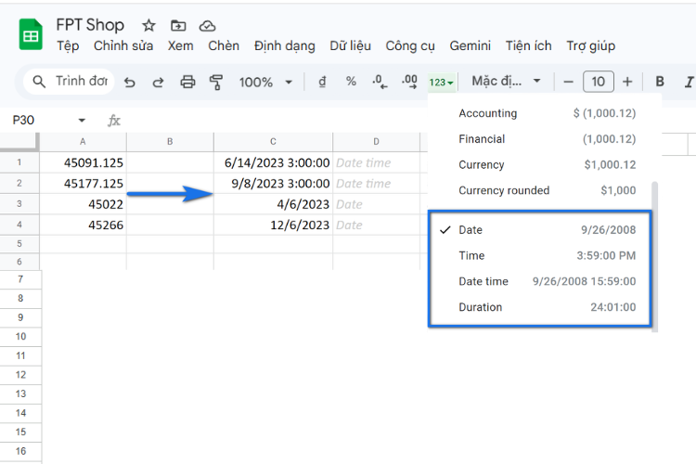Open the Công cụ menu
The height and width of the screenshot is (464, 696).
click(410, 46)
